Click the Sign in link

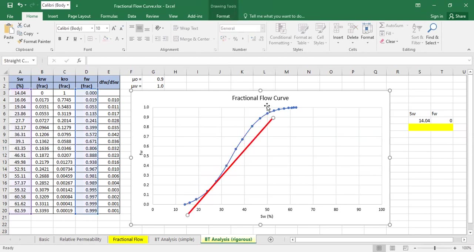pos(437,16)
